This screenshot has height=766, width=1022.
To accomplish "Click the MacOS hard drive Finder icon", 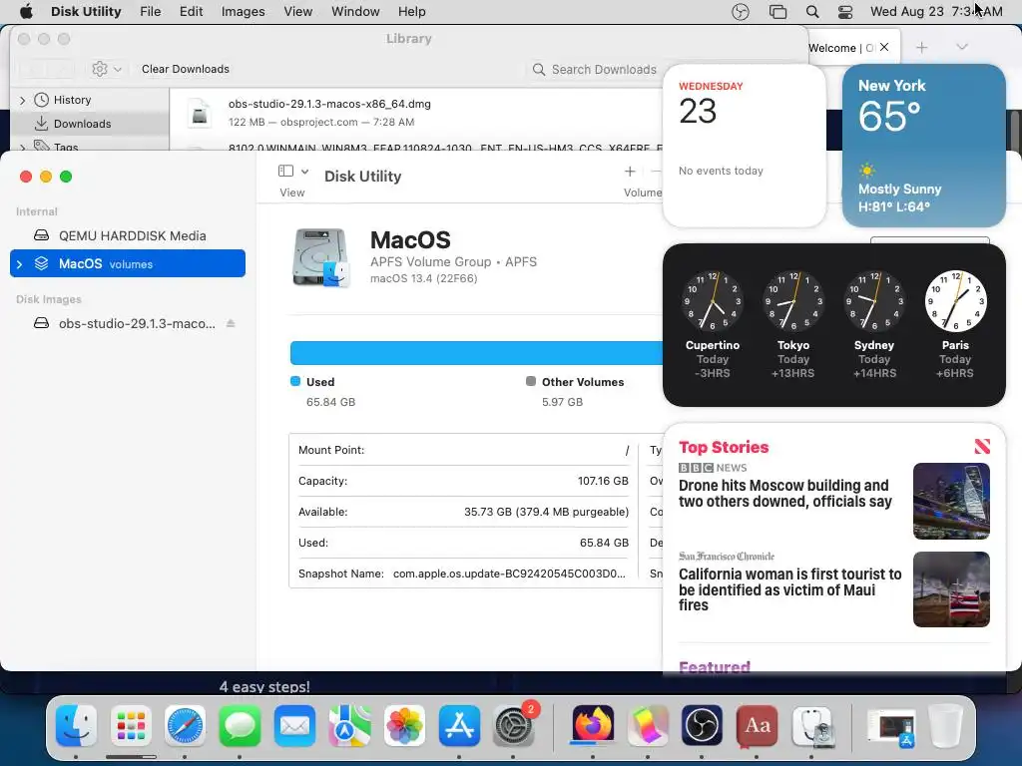I will (x=320, y=258).
